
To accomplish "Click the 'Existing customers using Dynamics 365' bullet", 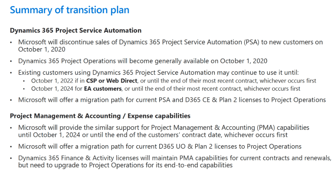I will coord(158,73).
